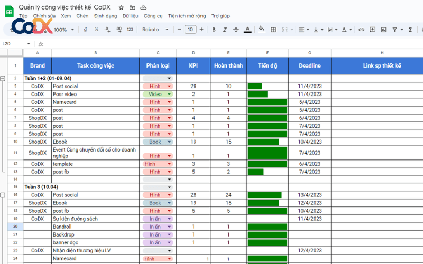Open vertical align dropdown
This screenshot has width=423, height=264.
click(x=318, y=30)
